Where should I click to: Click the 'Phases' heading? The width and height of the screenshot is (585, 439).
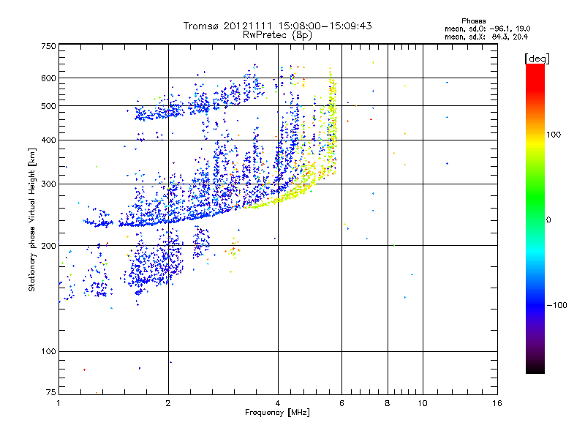click(473, 21)
